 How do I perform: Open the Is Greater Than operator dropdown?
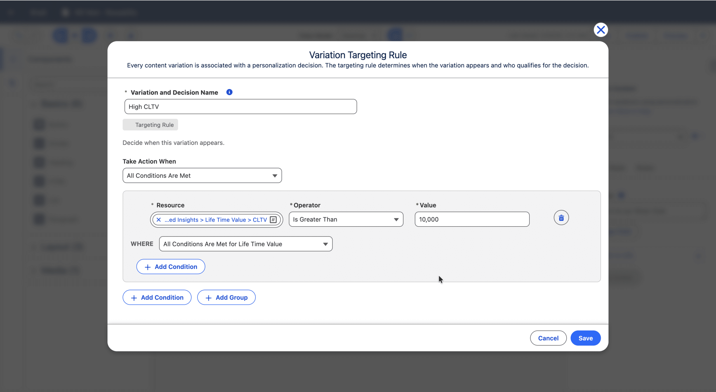click(x=346, y=219)
